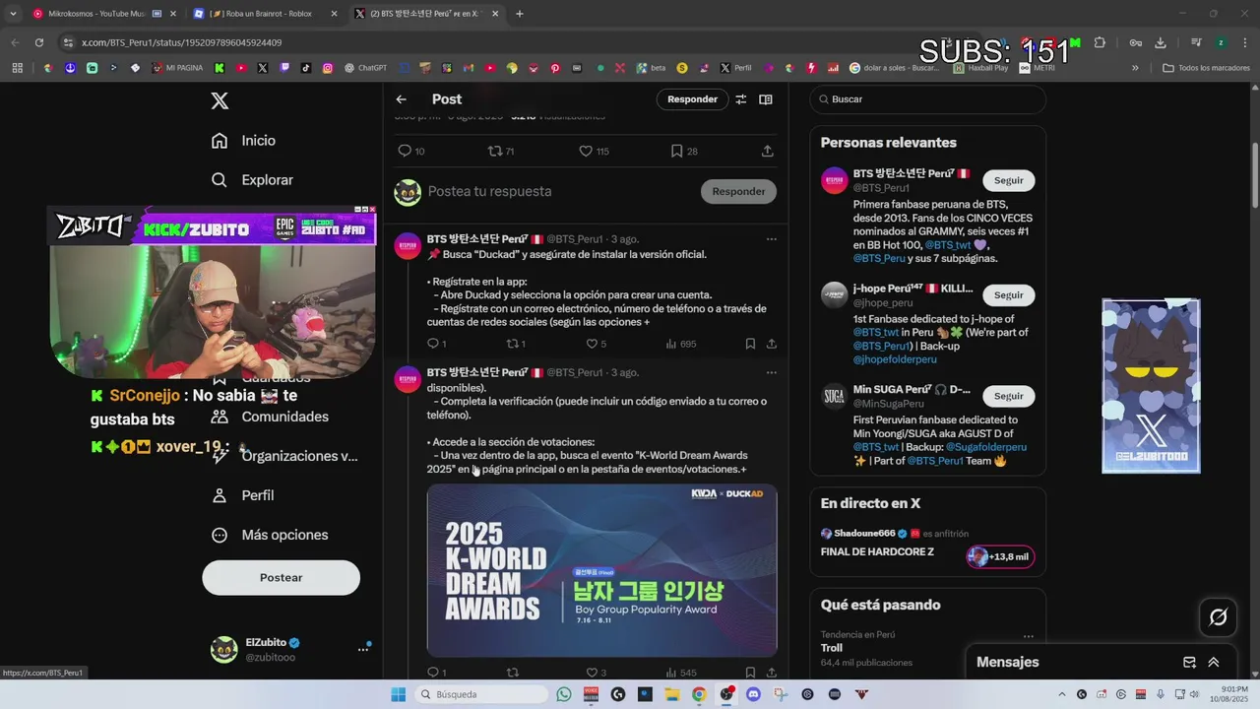Open Inicio in X sidebar
This screenshot has height=709, width=1260.
coord(244,141)
